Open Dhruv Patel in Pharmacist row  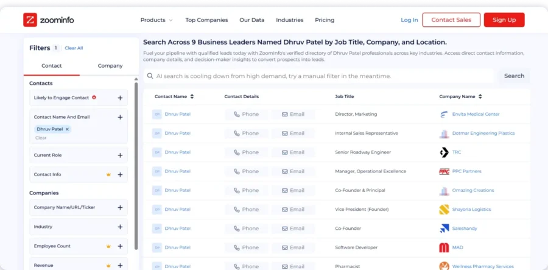pos(178,266)
